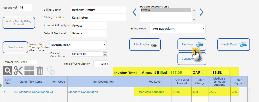Go to previous patient account with left chevron
Screen dimensions: 259x102
pyautogui.click(x=134, y=12)
